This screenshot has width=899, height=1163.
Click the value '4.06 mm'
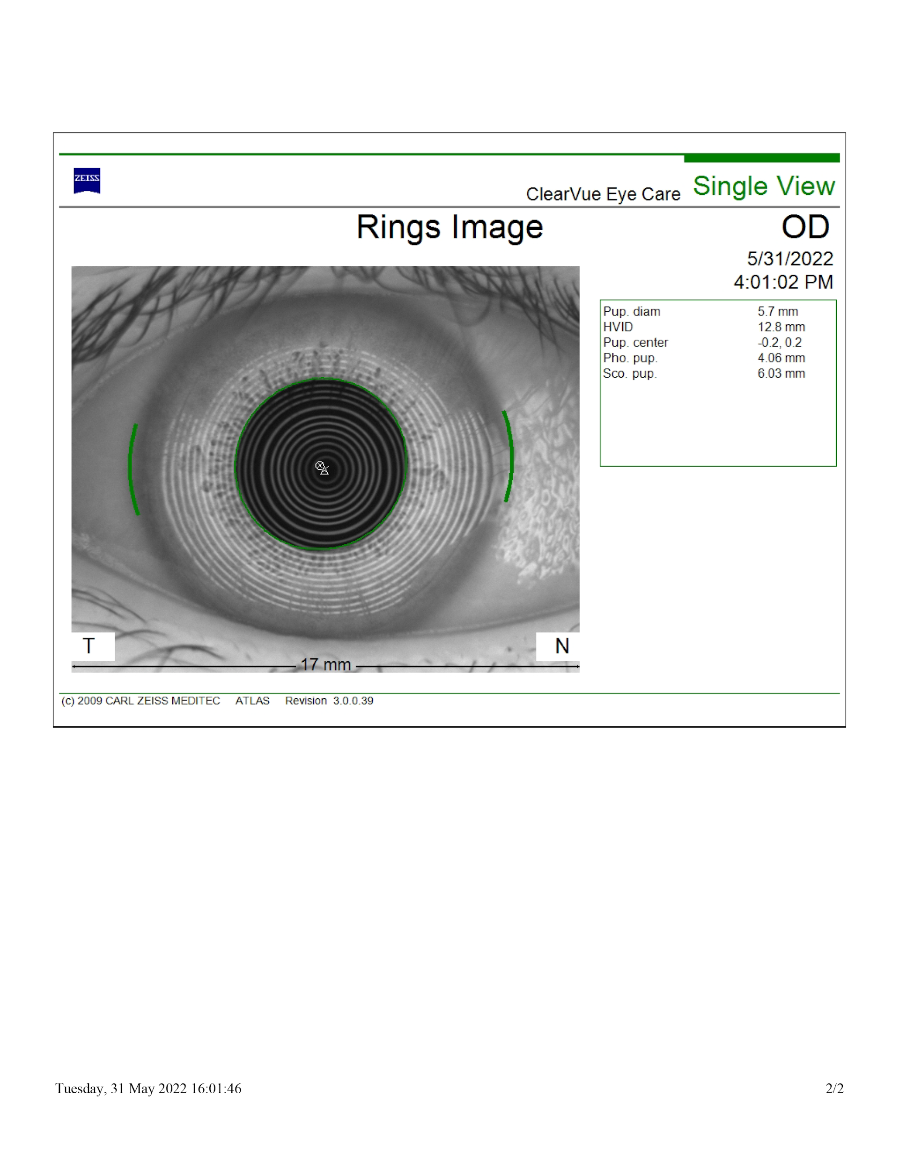[x=781, y=358]
